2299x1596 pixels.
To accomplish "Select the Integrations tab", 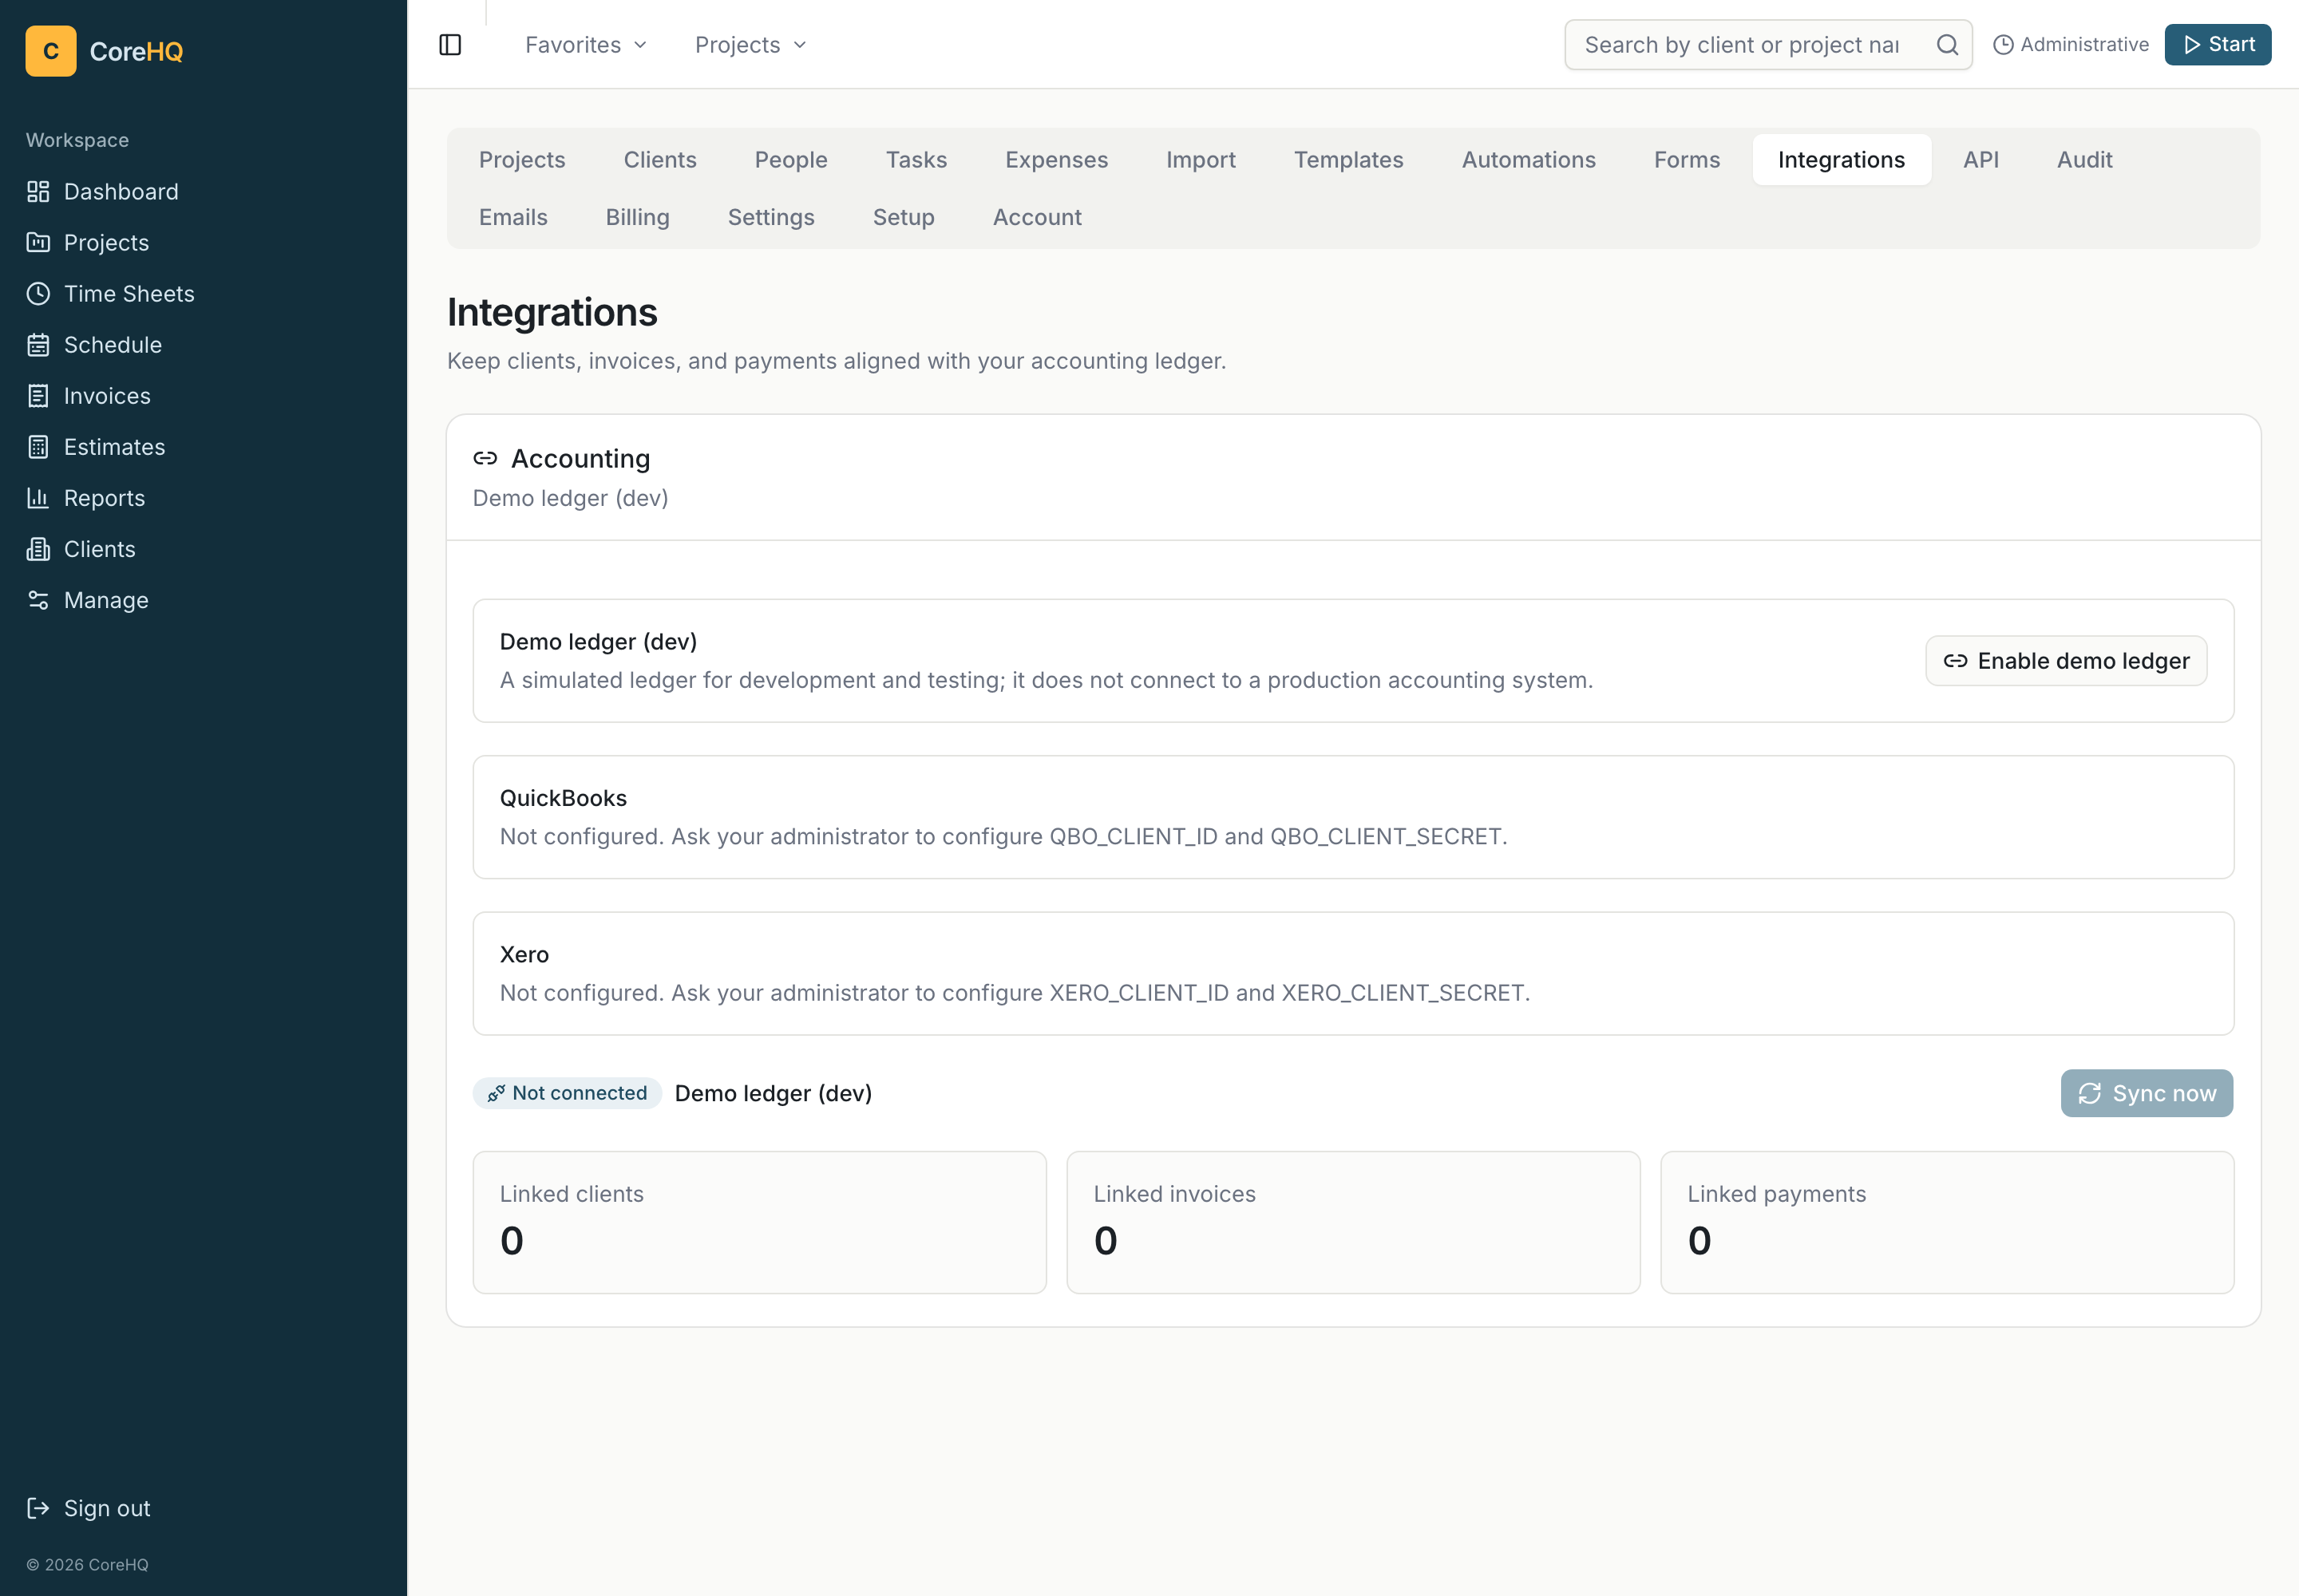I will click(x=1841, y=160).
